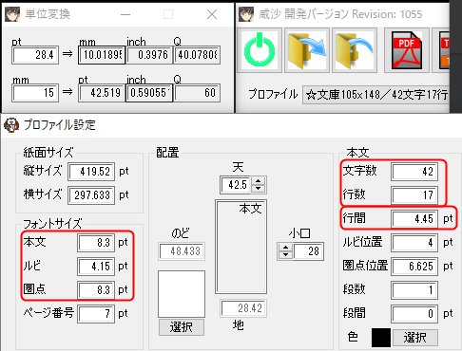This screenshot has height=351, width=462.
Task: Click the 横サイズ field 297.633
Action: 91,195
